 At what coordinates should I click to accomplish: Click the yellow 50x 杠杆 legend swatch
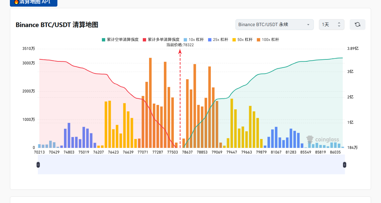(234, 40)
